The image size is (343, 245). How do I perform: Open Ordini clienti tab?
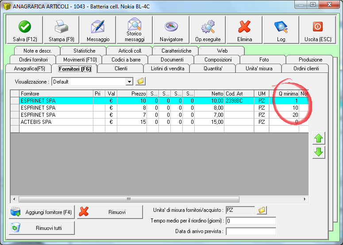tap(306, 69)
